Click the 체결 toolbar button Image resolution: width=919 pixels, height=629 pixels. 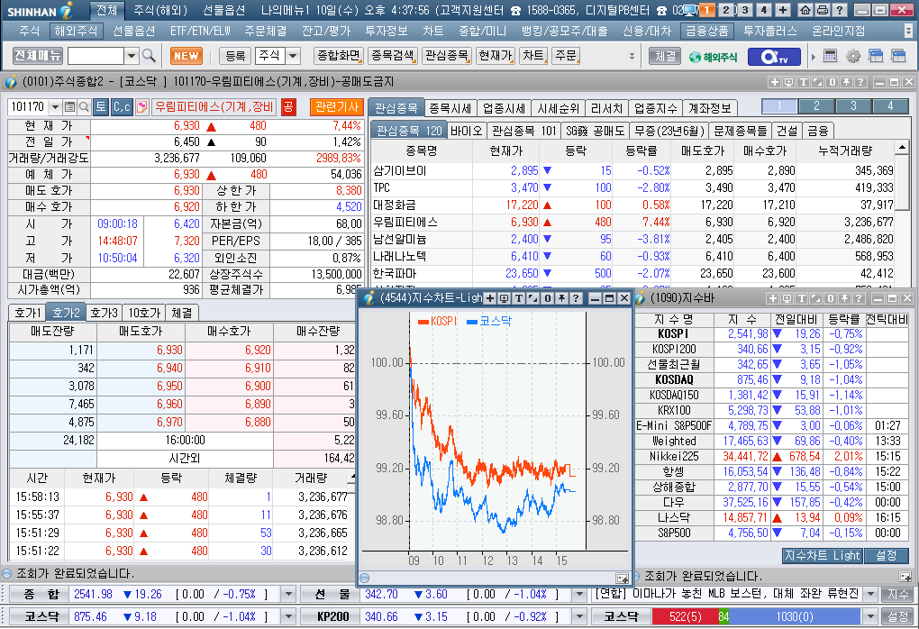(x=665, y=56)
